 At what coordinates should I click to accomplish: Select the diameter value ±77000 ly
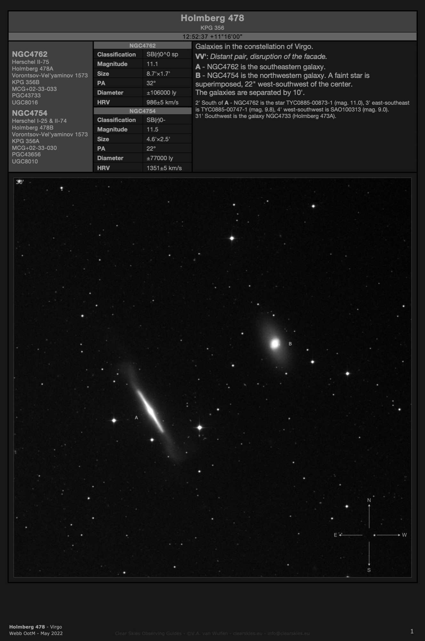click(x=160, y=158)
